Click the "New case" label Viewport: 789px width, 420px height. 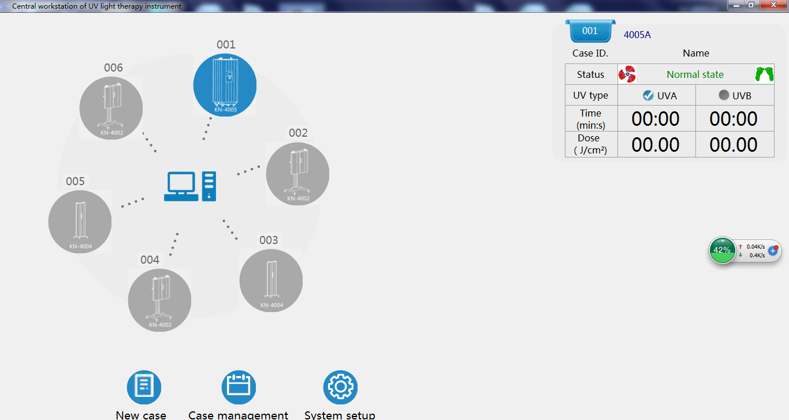pos(141,415)
